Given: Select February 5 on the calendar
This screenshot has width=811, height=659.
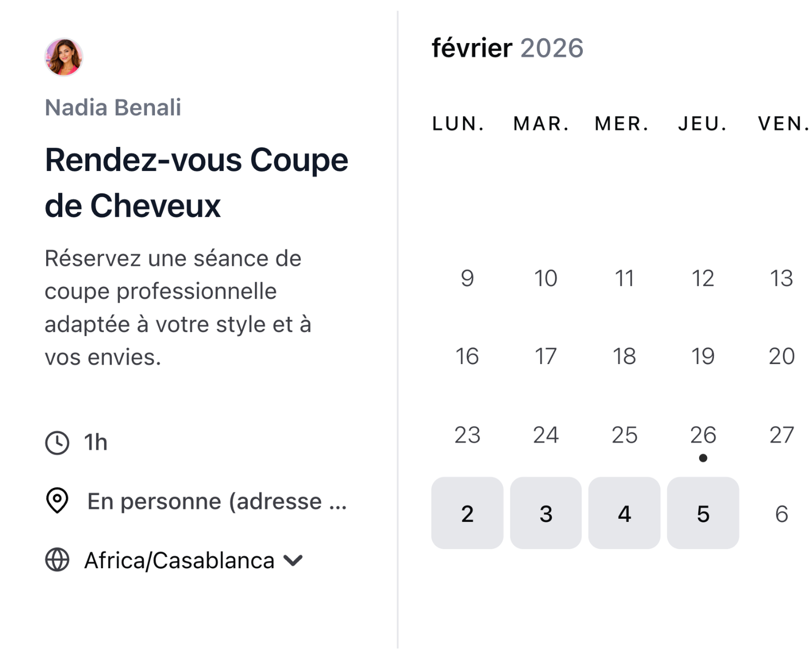Looking at the screenshot, I should coord(703,513).
